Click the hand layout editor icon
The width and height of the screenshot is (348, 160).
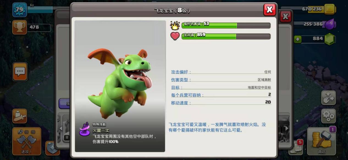tap(328, 98)
